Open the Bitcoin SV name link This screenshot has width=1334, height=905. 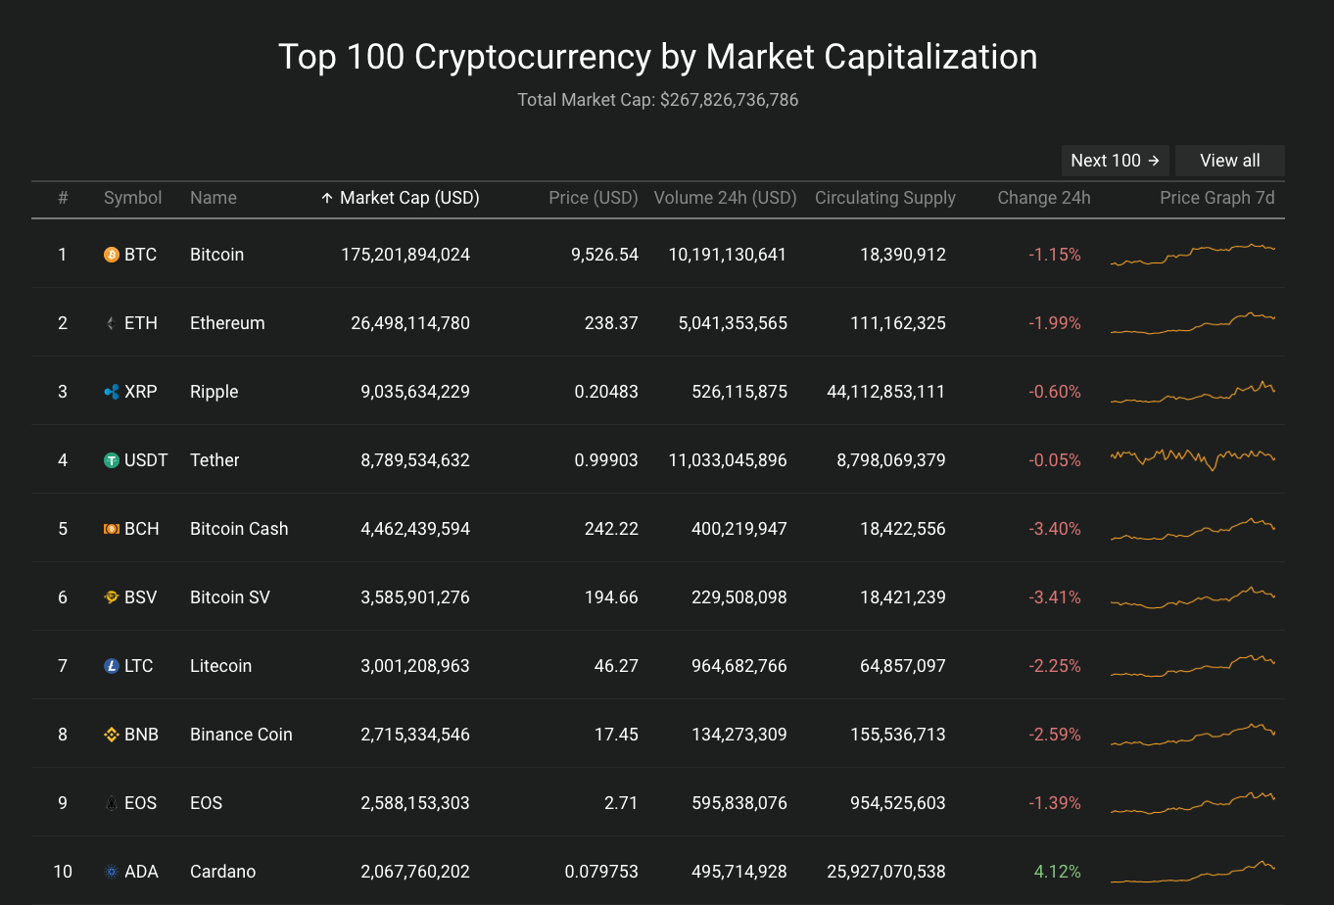(230, 597)
